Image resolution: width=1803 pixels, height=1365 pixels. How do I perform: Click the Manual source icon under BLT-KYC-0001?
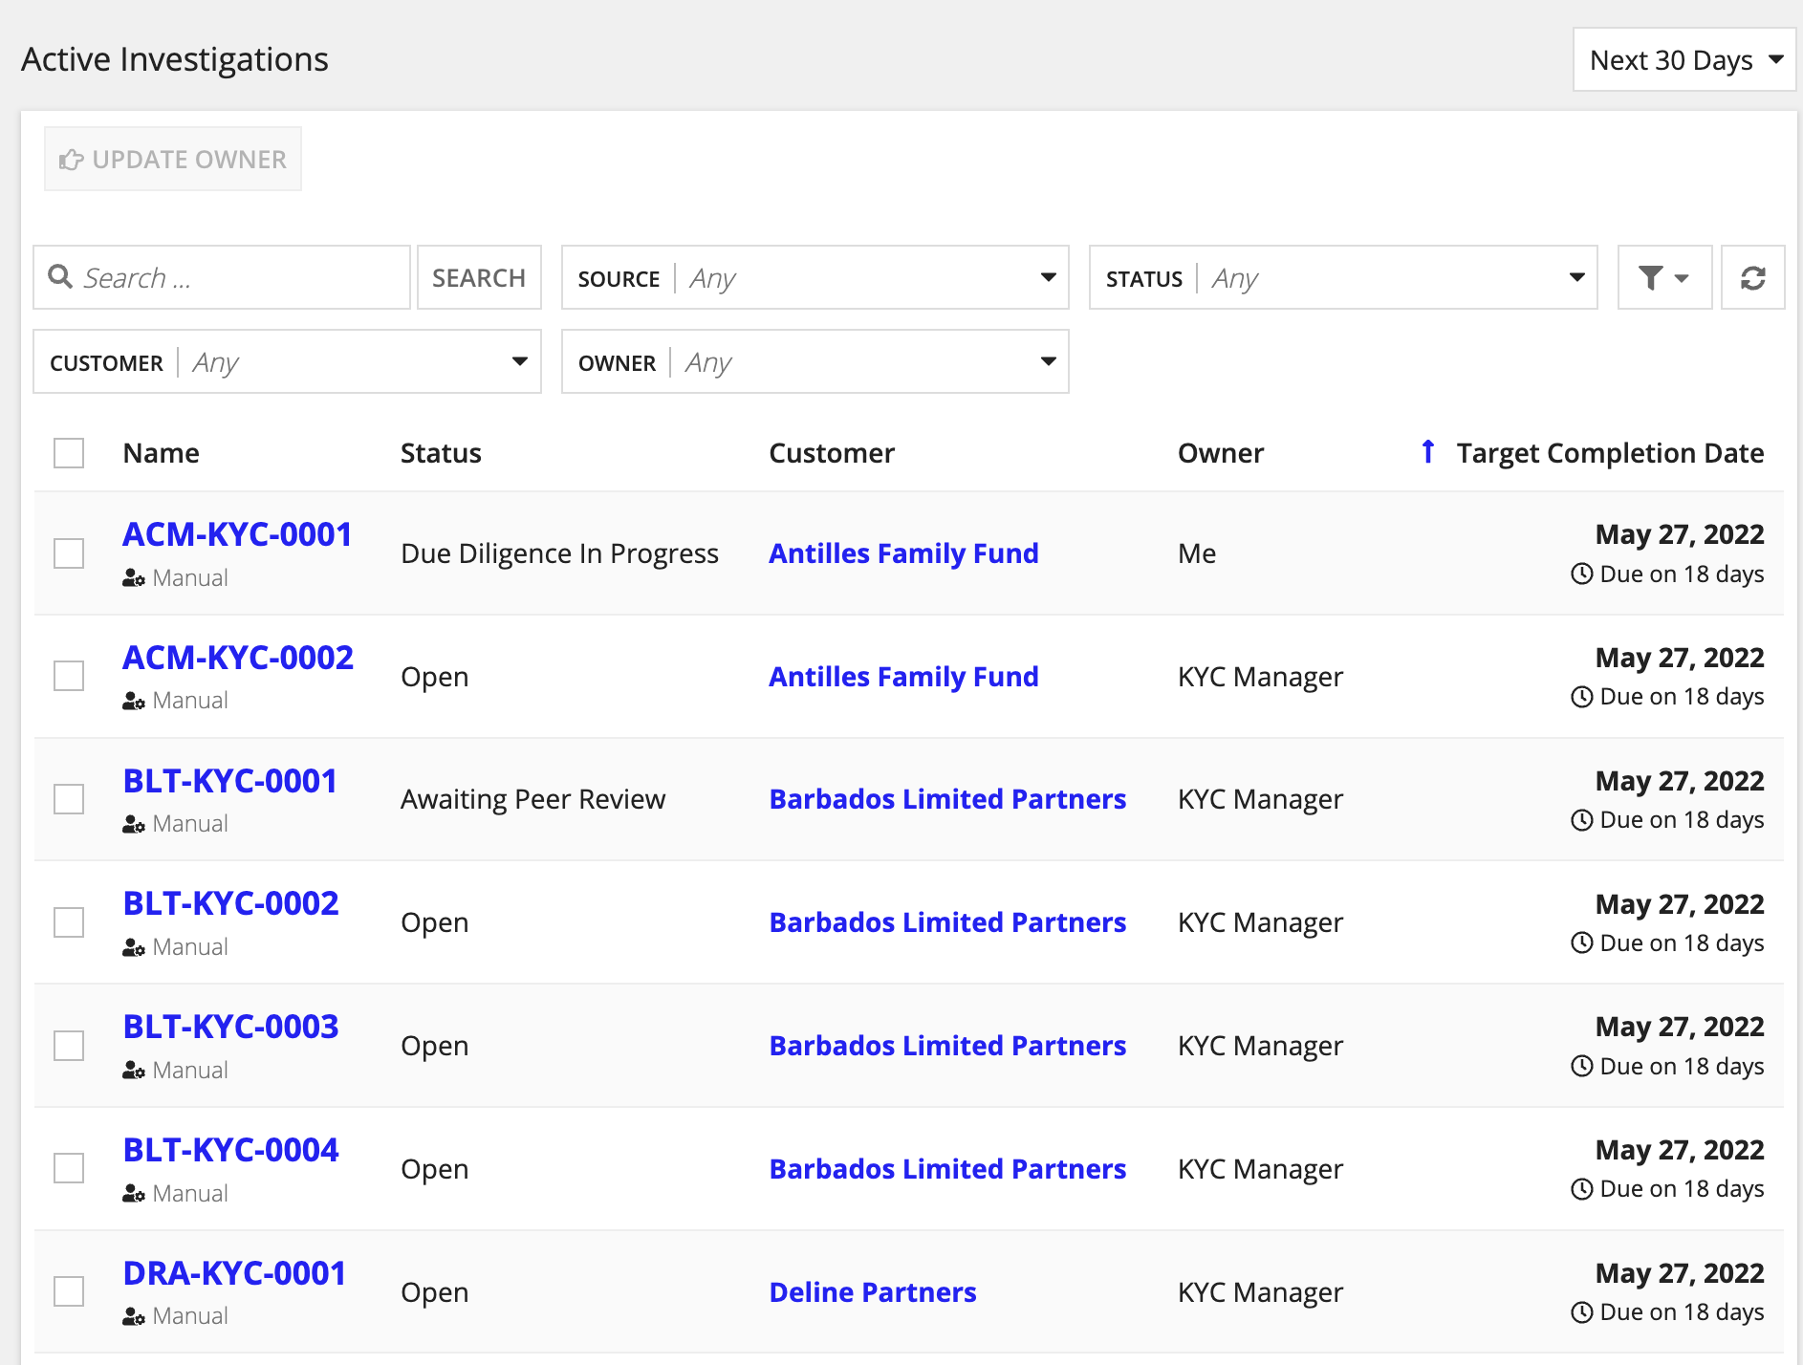[x=134, y=824]
